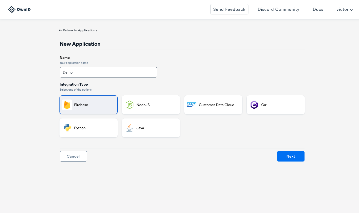Open the victor account dropdown
This screenshot has height=213, width=359.
pos(345,9)
